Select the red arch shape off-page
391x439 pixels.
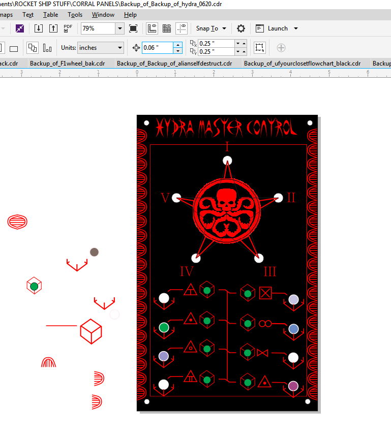(48, 362)
